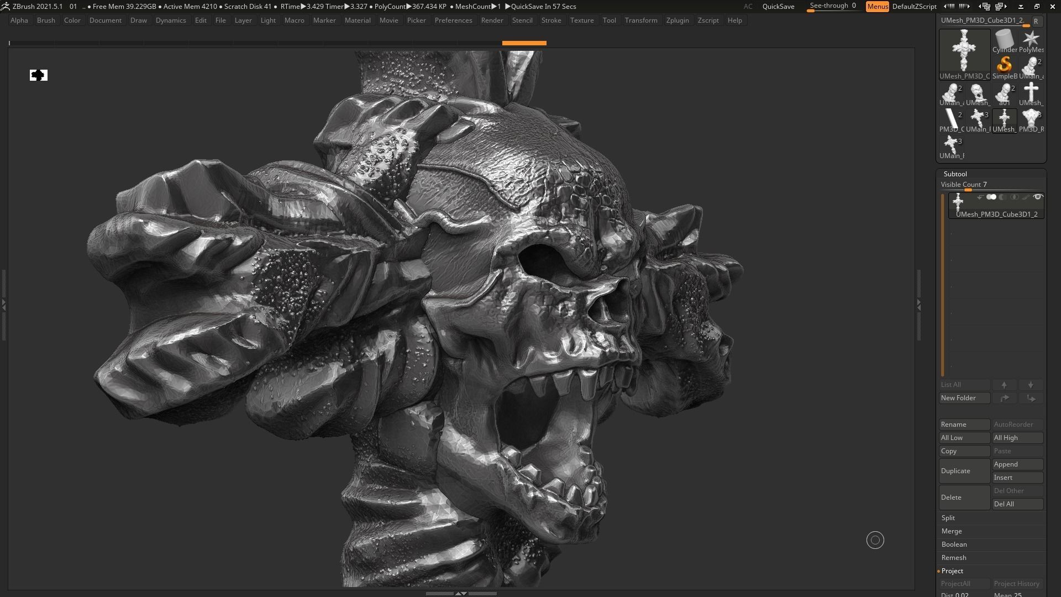Open the Brush menu
The height and width of the screenshot is (597, 1061).
point(46,20)
